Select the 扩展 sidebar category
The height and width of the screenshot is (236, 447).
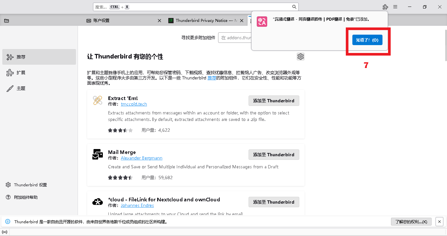click(x=39, y=73)
